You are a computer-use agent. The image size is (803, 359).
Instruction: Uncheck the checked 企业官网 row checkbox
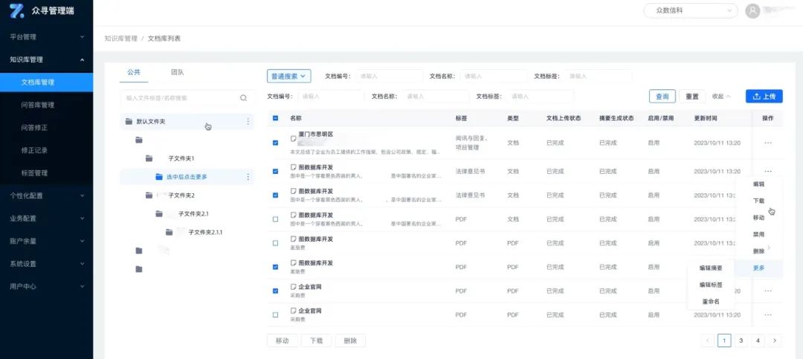276,291
